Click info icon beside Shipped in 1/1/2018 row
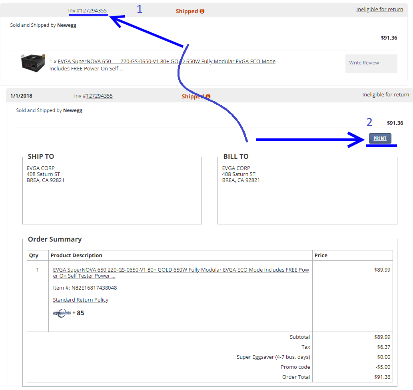This screenshot has height=390, width=413. (208, 96)
